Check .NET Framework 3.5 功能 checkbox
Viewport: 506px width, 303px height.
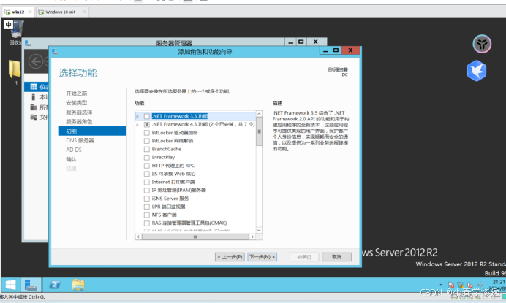click(147, 116)
